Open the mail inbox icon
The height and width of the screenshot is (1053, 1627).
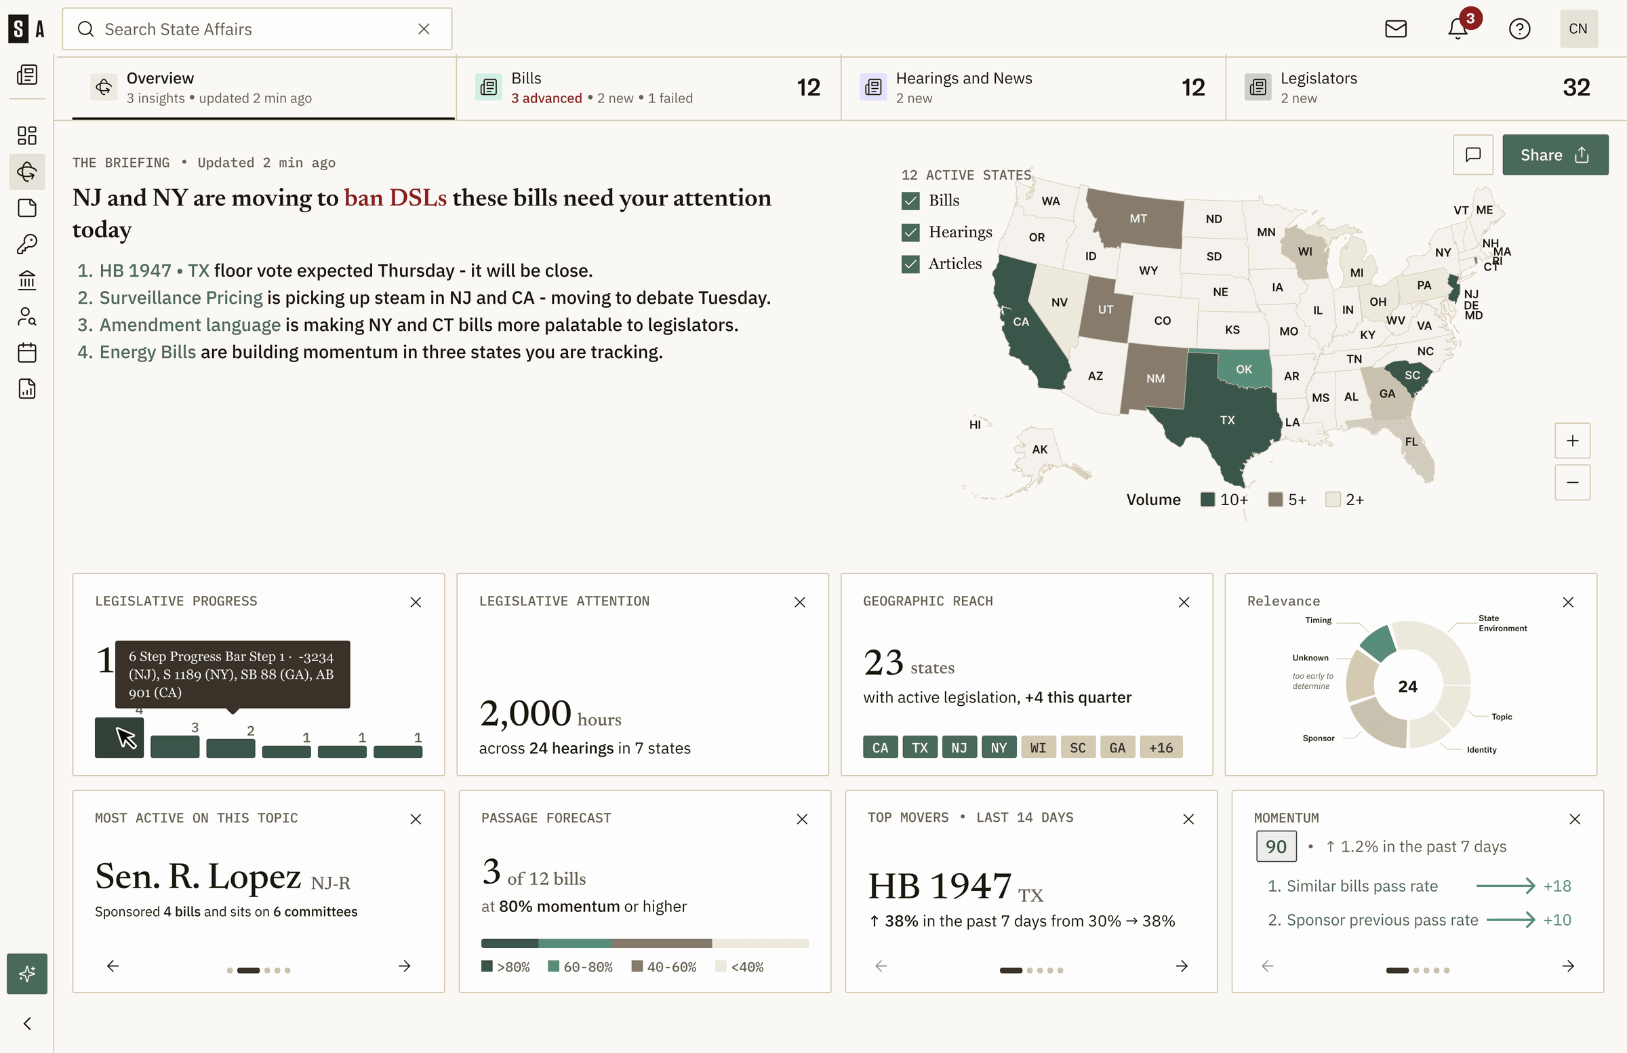[1395, 28]
